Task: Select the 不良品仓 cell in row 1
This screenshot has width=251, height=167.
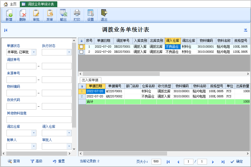Action: tap(173, 47)
